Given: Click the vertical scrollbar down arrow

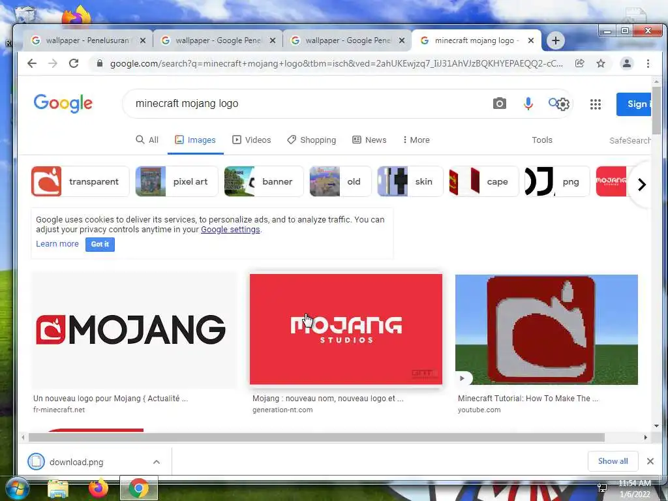Looking at the screenshot, I should pos(656,425).
